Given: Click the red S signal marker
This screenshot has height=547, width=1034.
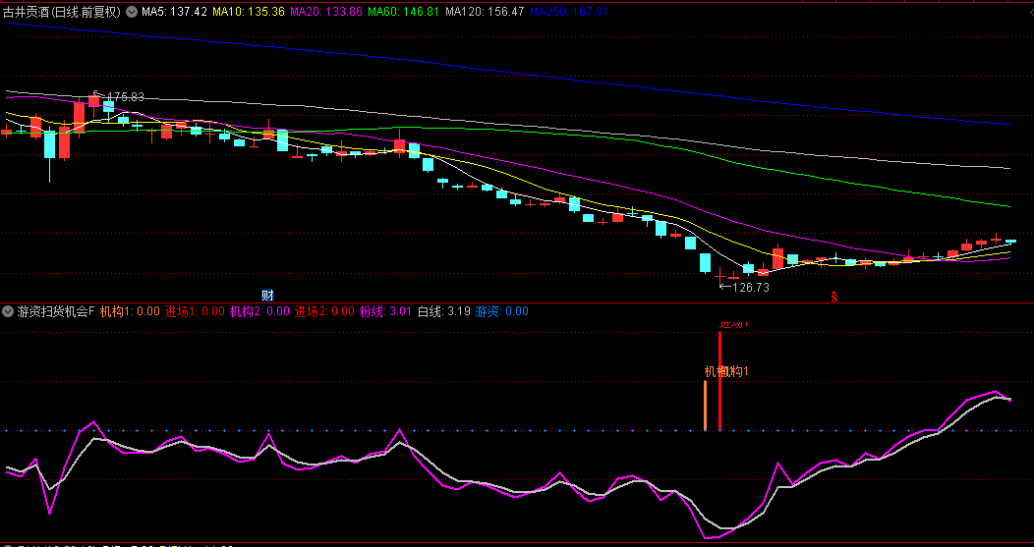Looking at the screenshot, I should [x=834, y=297].
